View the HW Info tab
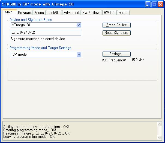Screen dimensions: 165x143 [109, 13]
